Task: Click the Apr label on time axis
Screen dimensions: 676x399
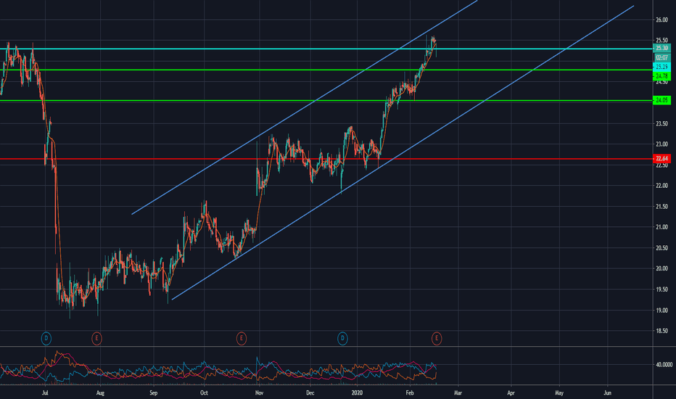Action: pyautogui.click(x=511, y=393)
